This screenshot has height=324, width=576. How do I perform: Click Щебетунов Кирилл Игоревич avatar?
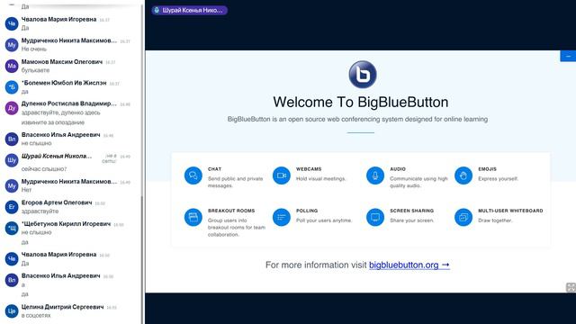[12, 228]
